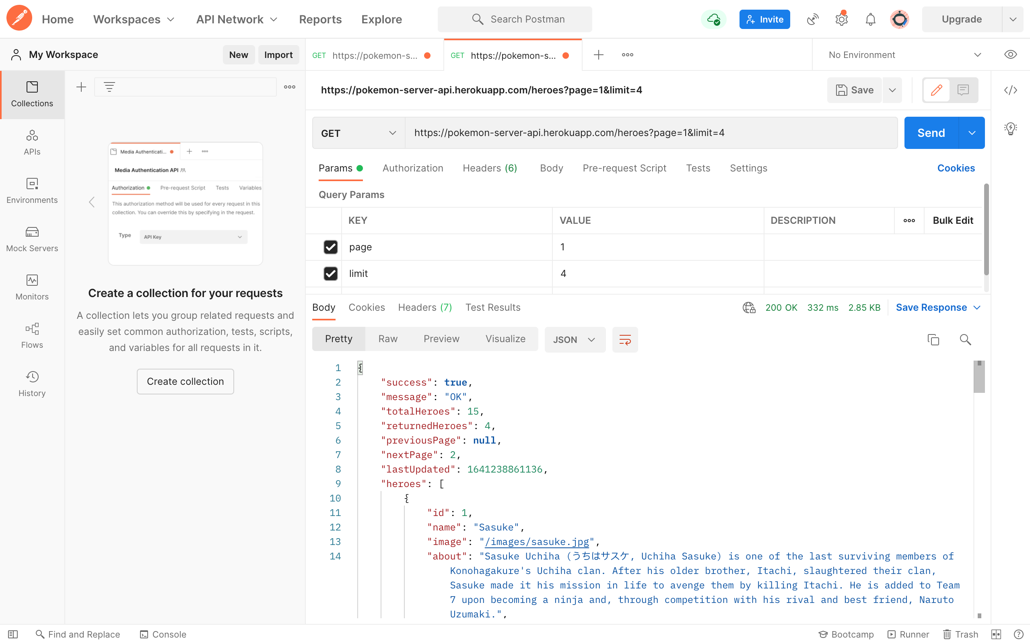Expand the Workspaces menu
The width and height of the screenshot is (1030, 644).
coord(134,19)
